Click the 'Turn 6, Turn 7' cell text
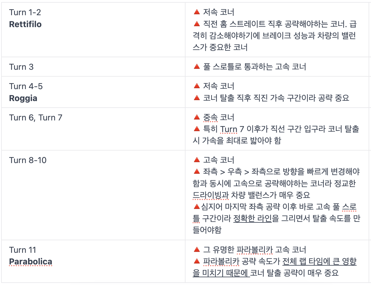Screen dimensions: 371x285 click(x=36, y=117)
